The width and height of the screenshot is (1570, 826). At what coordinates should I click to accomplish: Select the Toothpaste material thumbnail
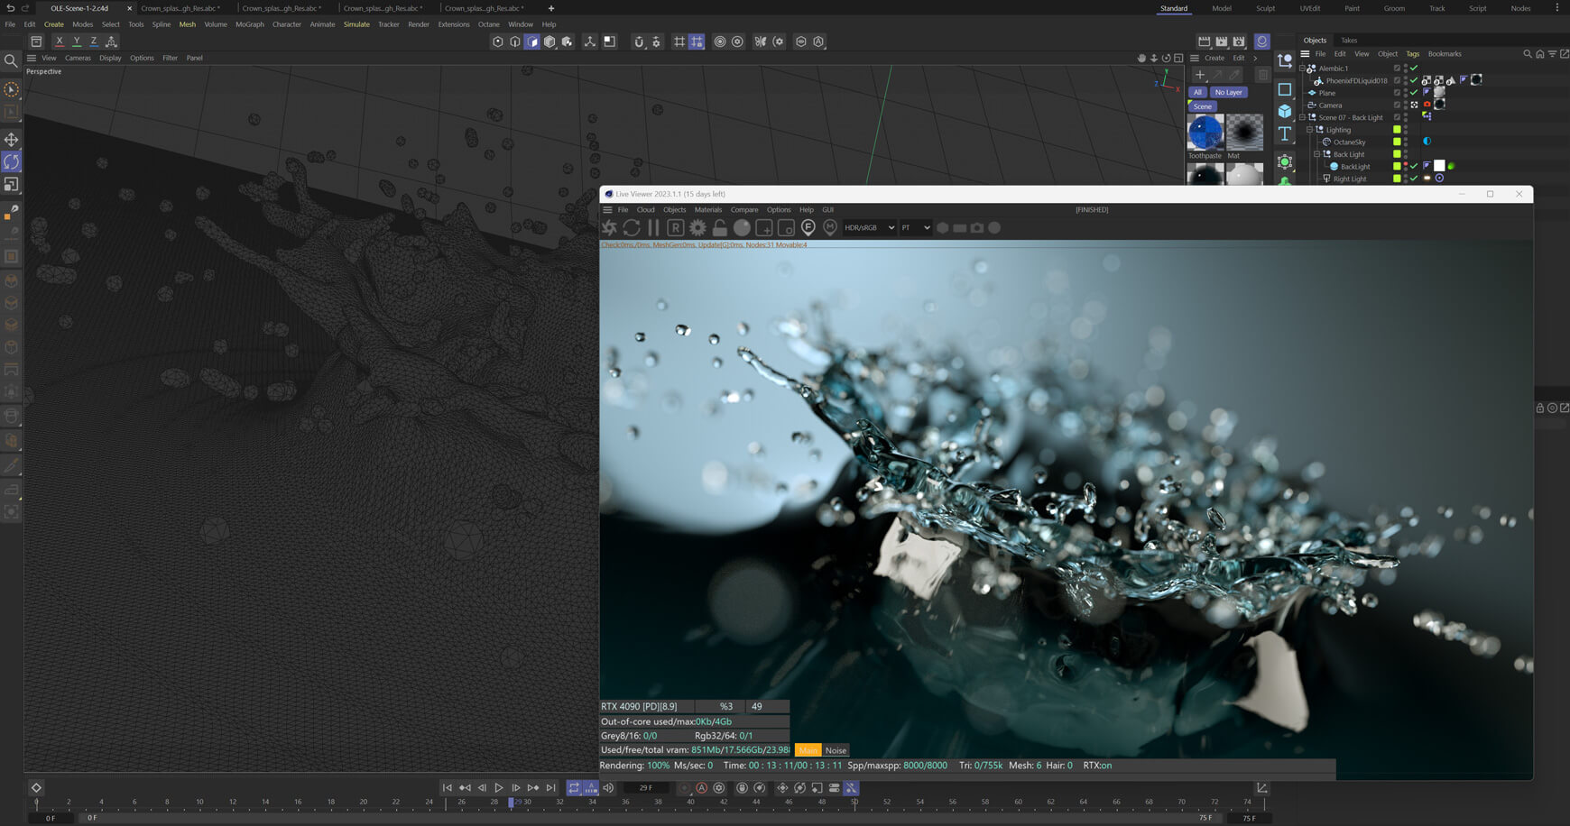point(1205,133)
